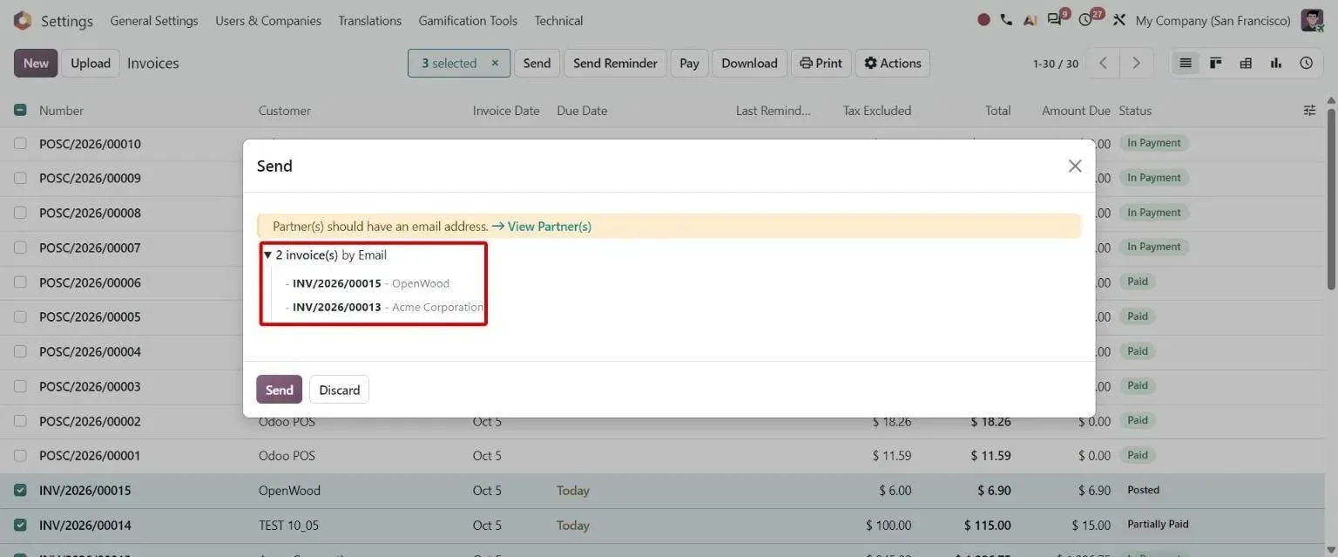Sort by the Invoice Date column header
Image resolution: width=1338 pixels, height=557 pixels.
click(506, 111)
